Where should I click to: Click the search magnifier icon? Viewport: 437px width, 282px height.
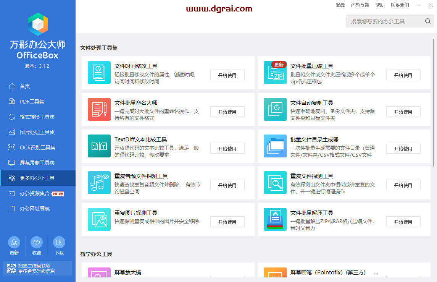coord(428,21)
